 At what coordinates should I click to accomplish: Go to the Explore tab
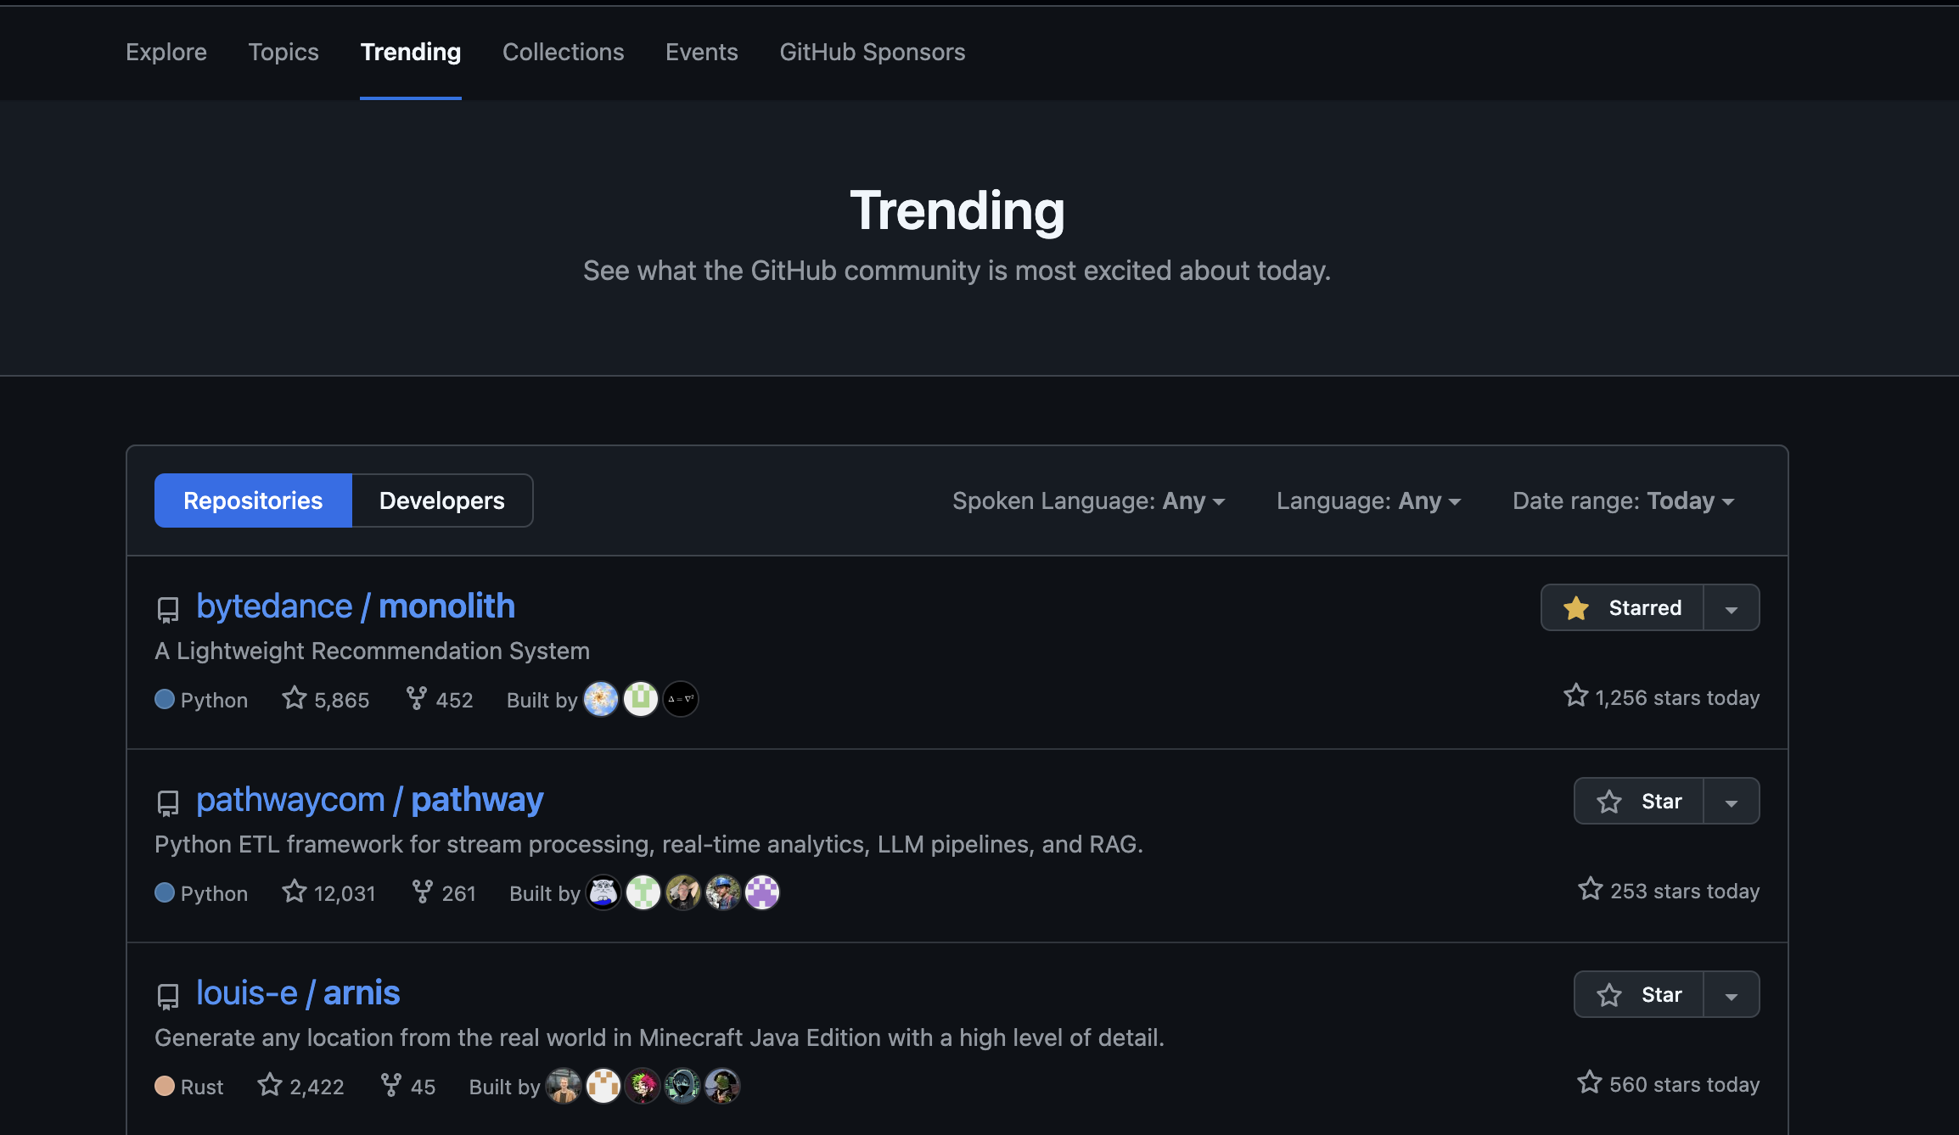166,52
